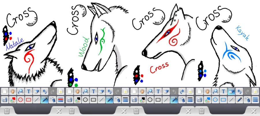Open clipboard menu tab under Kayak drawing
Screen dimensions: 260x116
coord(202,111)
